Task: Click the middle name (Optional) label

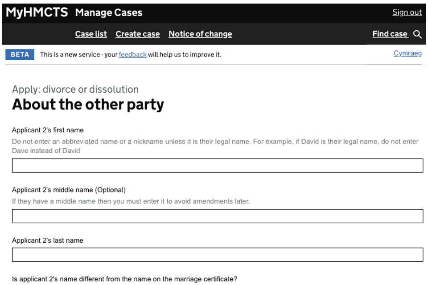Action: pyautogui.click(x=69, y=190)
